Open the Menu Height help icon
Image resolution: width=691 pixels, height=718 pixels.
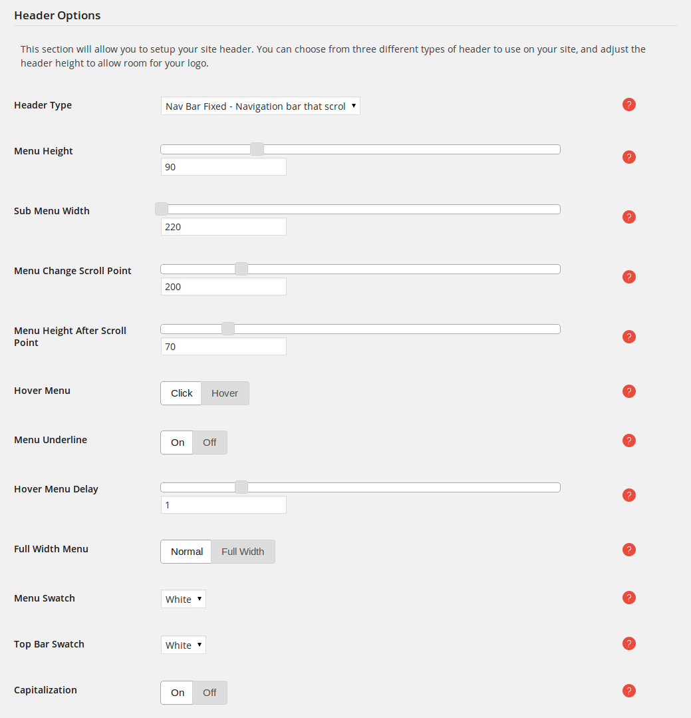click(628, 157)
